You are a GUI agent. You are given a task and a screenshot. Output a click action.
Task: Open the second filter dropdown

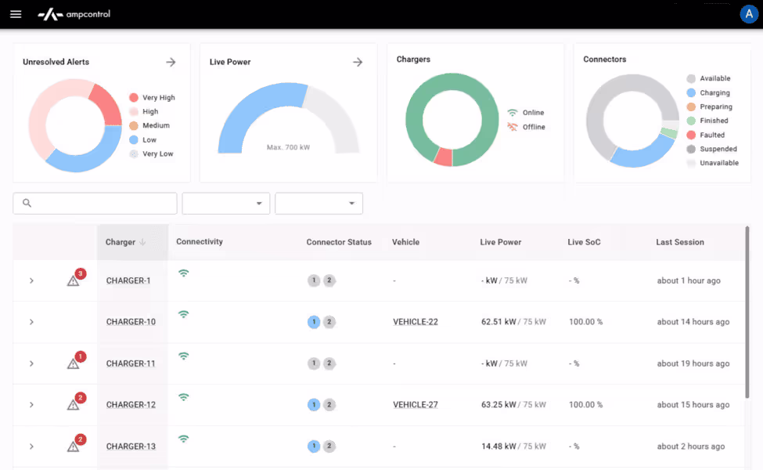(319, 204)
